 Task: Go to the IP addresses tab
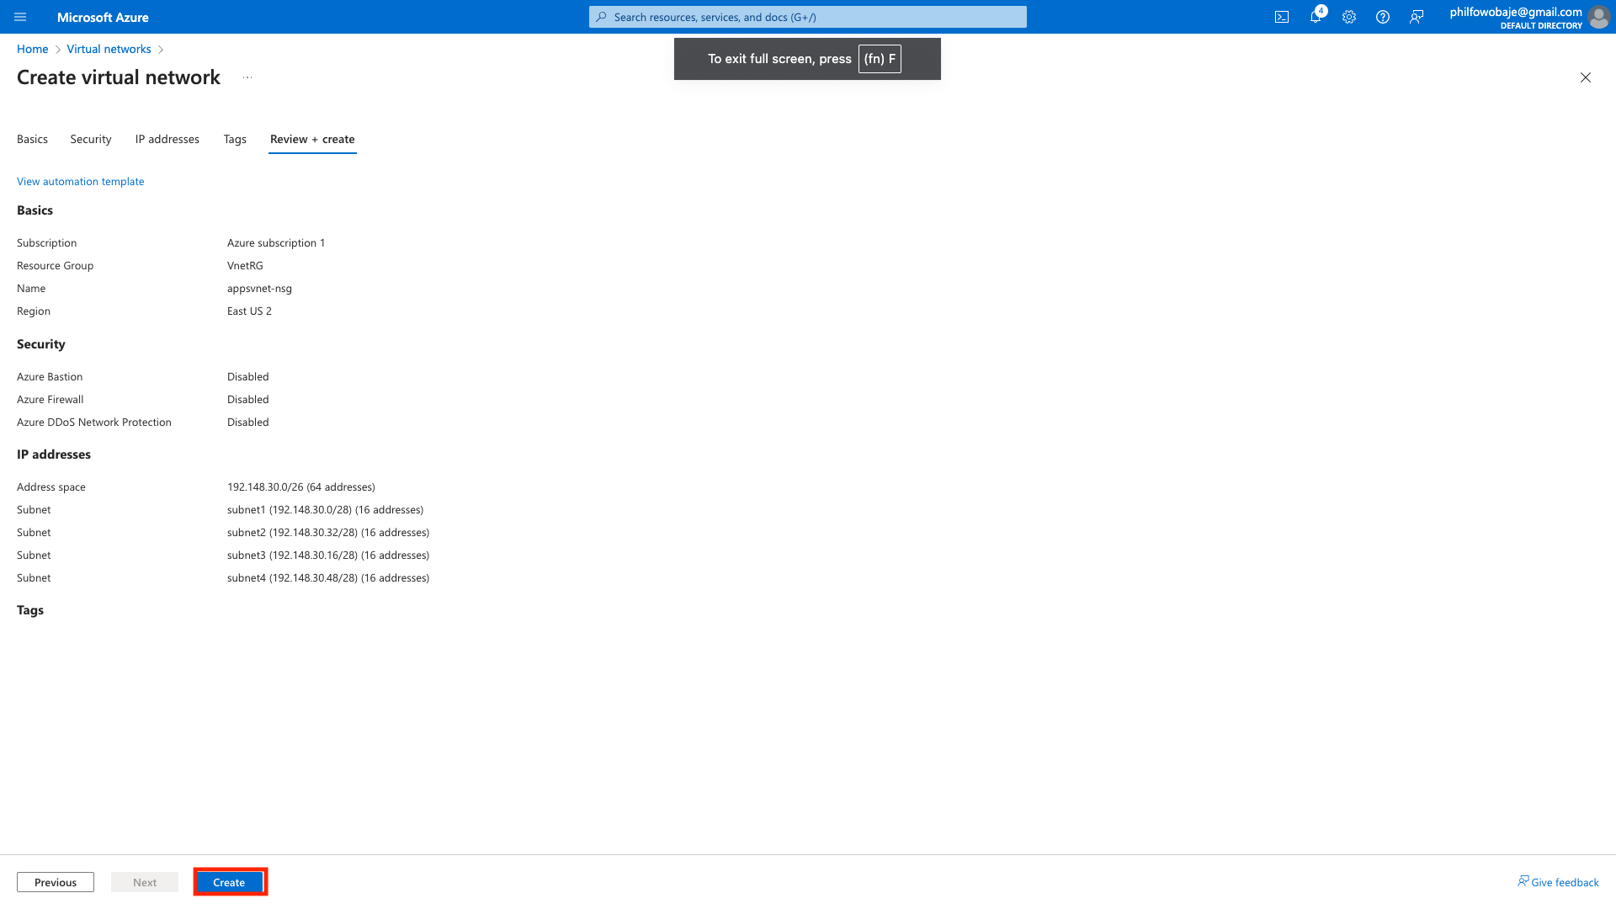(x=167, y=139)
